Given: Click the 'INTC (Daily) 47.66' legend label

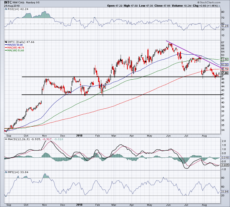Looking at the screenshot, I should tap(21, 42).
